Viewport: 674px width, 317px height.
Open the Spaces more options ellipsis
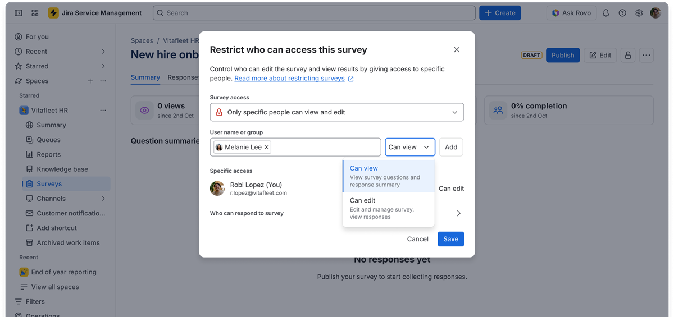coord(103,81)
